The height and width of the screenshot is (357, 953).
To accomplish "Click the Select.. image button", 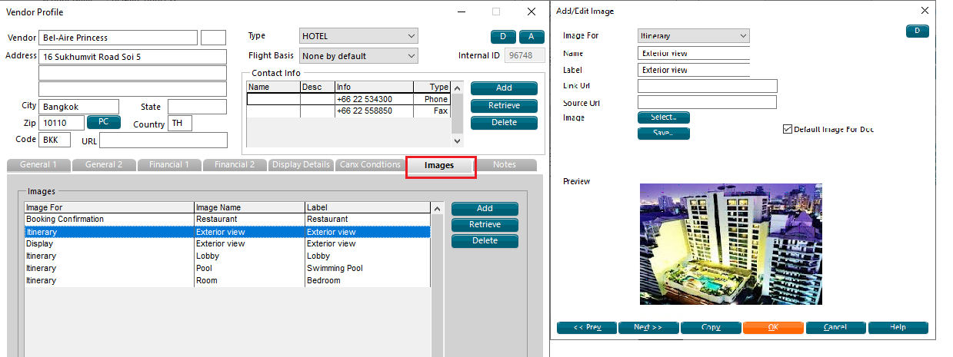I will pyautogui.click(x=664, y=117).
